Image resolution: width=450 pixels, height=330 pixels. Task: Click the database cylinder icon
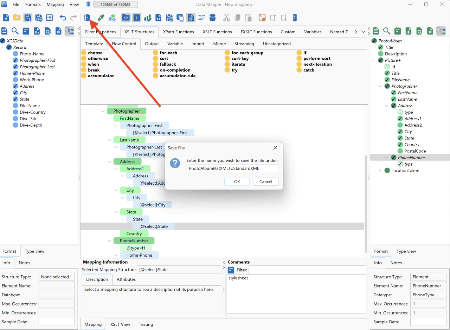(212, 18)
